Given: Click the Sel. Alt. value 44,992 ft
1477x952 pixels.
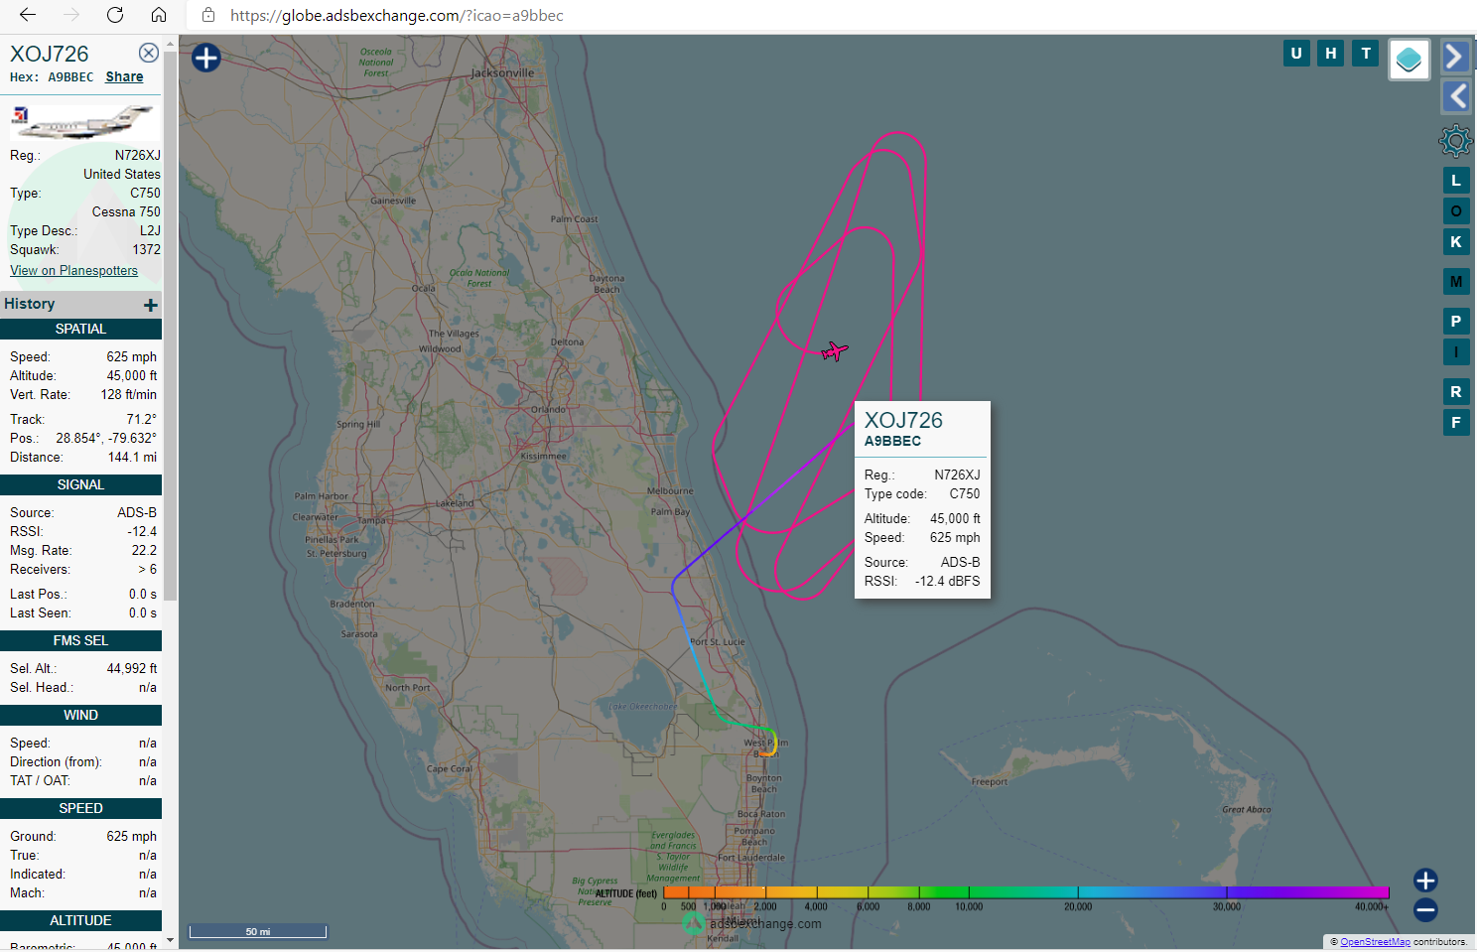Looking at the screenshot, I should pos(132,668).
